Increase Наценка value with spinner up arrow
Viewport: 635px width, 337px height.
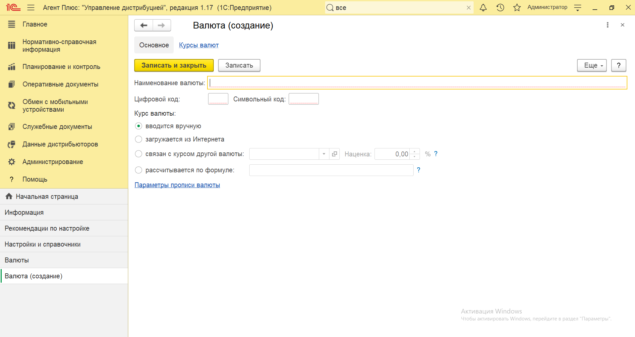tap(415, 151)
